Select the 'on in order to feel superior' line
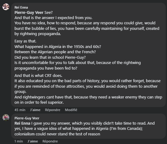 tap(39, 102)
